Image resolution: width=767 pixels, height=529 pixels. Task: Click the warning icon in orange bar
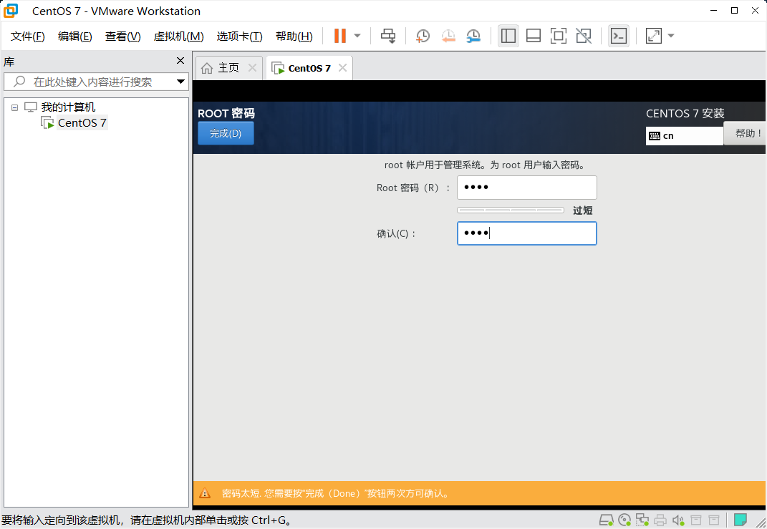(x=205, y=493)
